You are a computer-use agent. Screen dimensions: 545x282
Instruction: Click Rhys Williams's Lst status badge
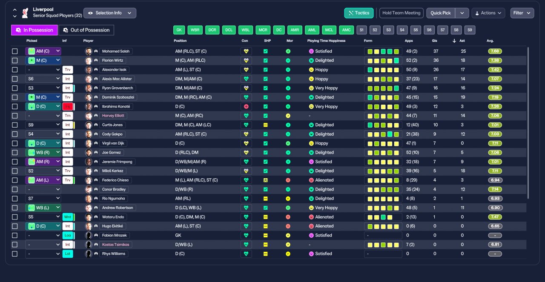[x=67, y=254]
